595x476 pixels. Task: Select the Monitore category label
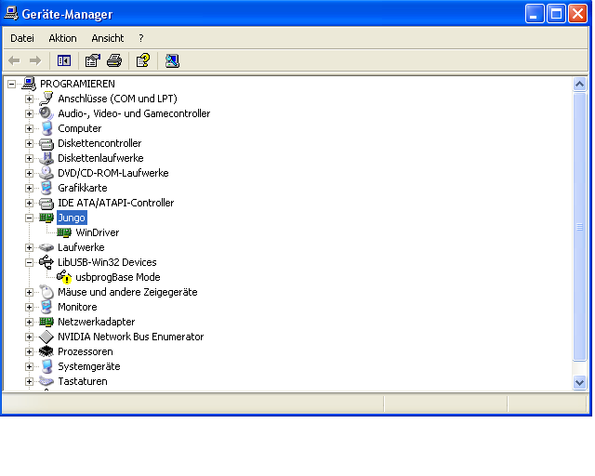tap(77, 307)
